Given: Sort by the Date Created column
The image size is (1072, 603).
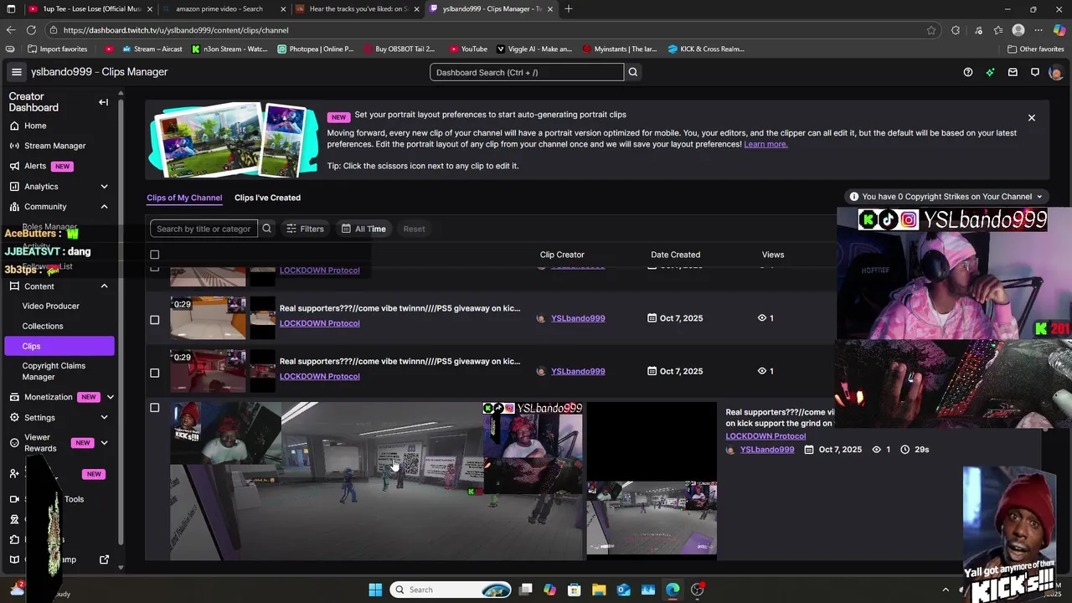Looking at the screenshot, I should click(675, 255).
